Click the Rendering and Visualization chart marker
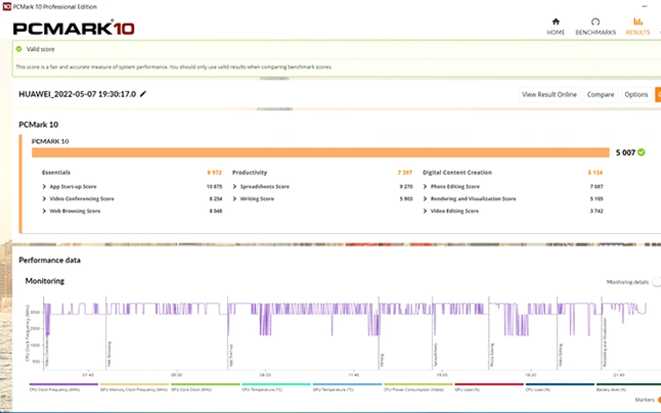Viewport: 661px width, 413px height. (x=605, y=342)
